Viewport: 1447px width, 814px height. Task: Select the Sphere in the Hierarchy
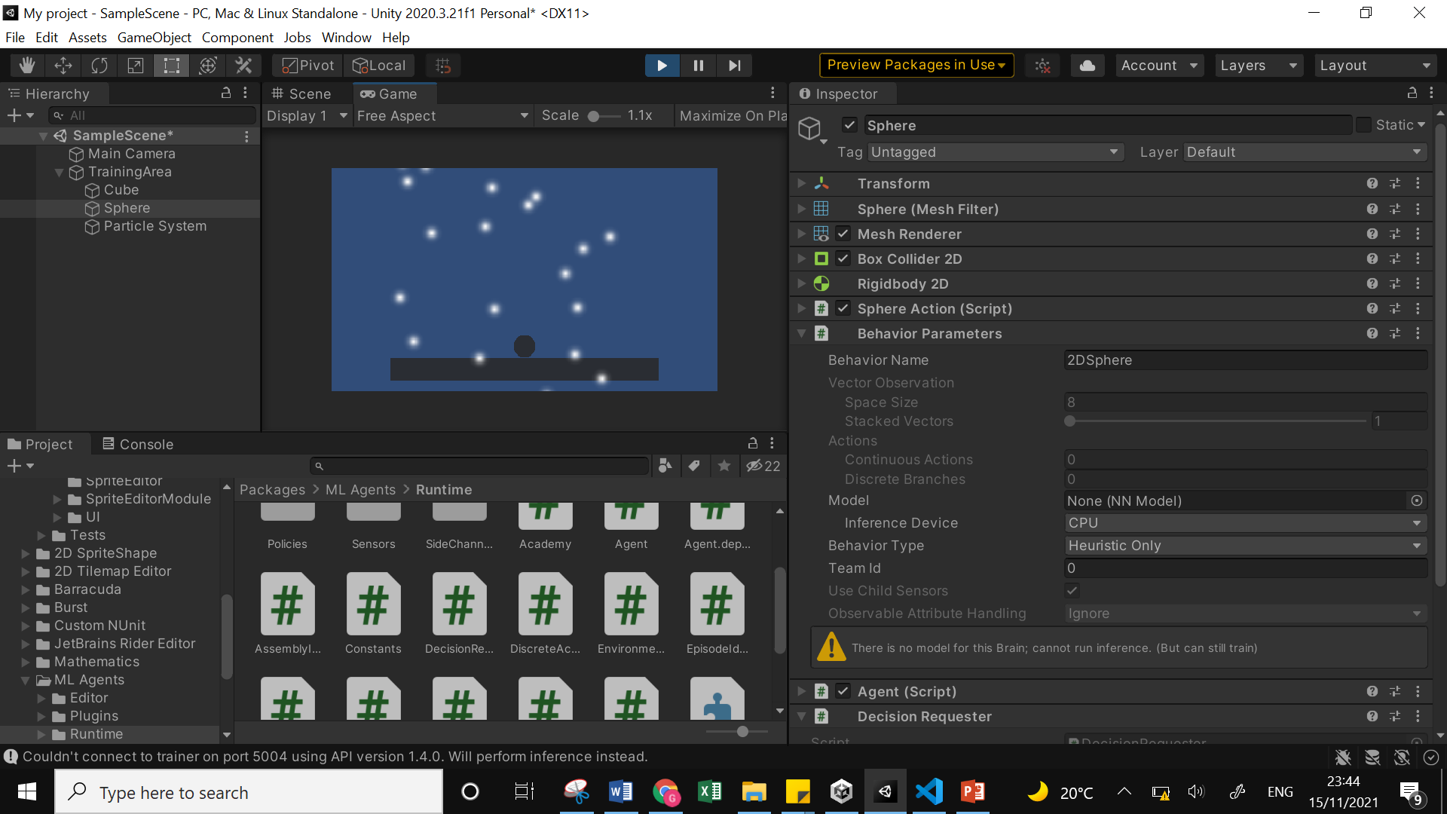click(x=126, y=208)
